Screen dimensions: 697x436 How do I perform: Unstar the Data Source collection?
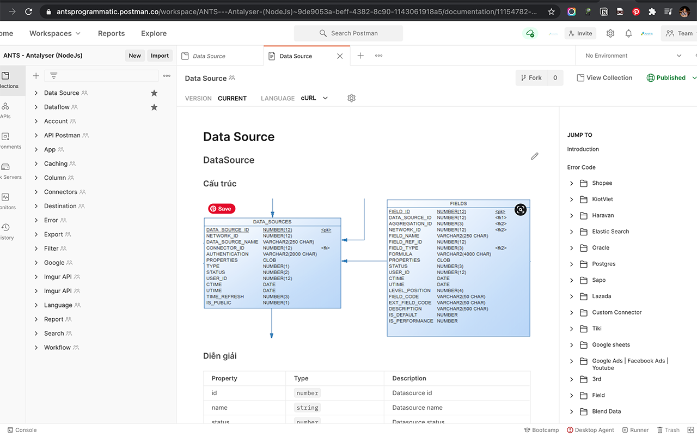coord(154,93)
